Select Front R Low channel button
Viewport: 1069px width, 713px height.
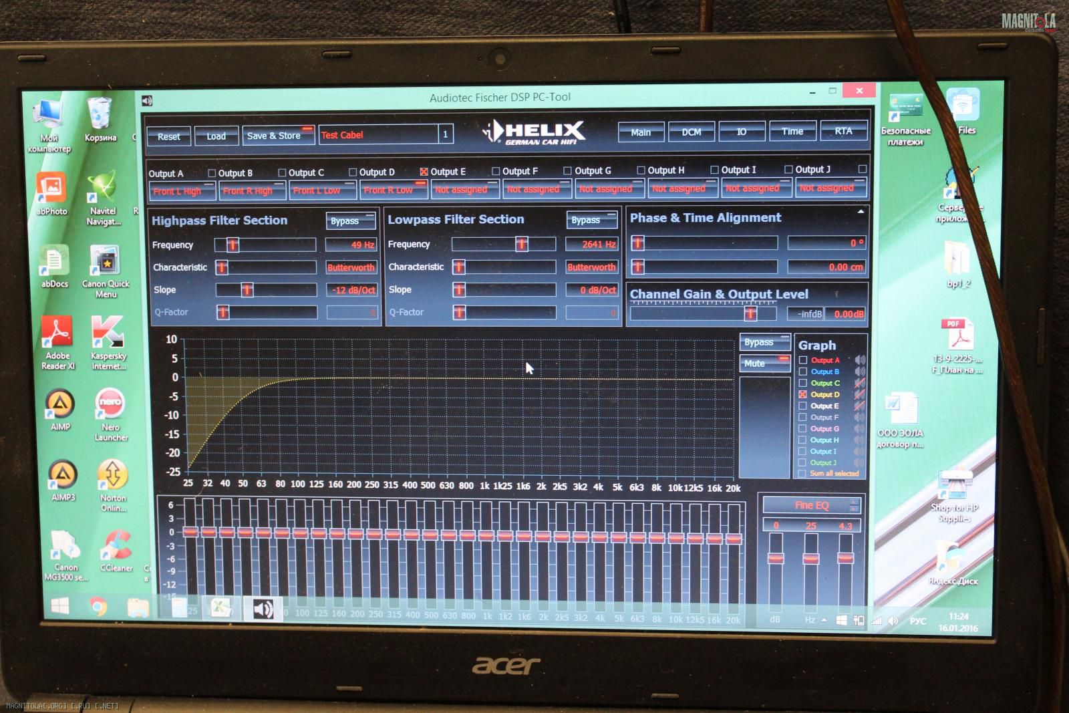point(394,190)
